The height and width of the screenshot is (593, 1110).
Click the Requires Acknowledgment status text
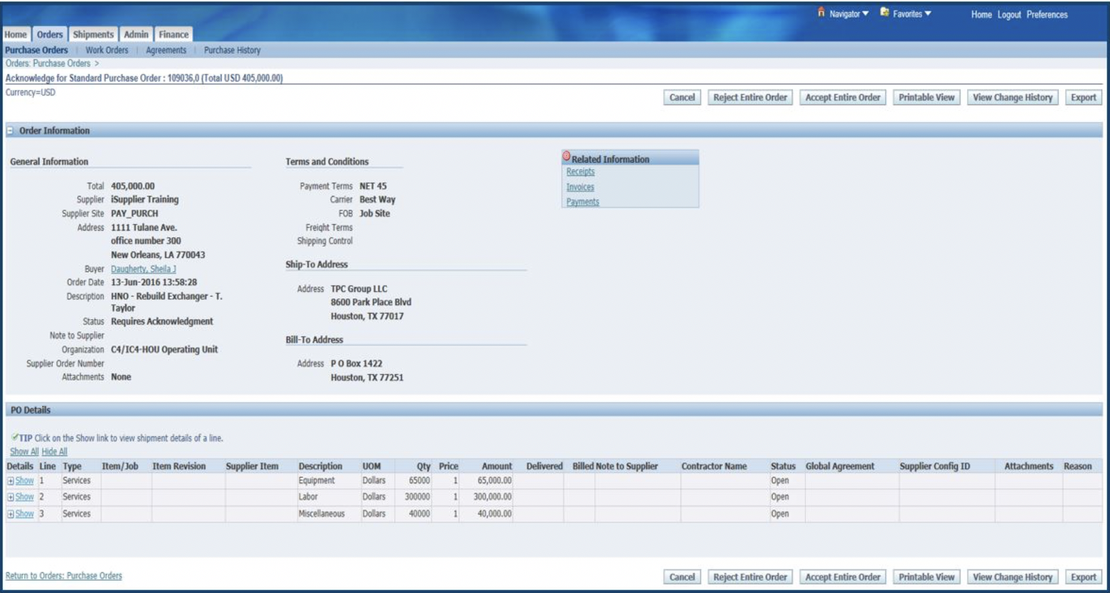(161, 321)
